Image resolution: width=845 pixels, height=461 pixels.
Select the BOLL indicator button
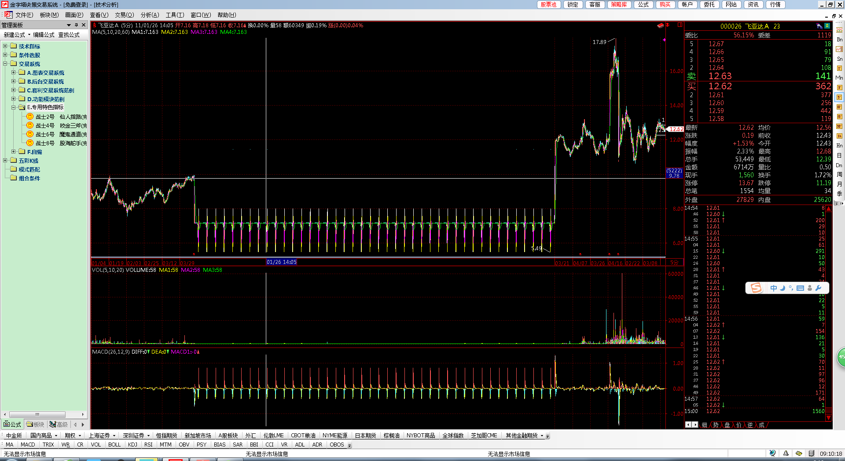(x=114, y=445)
